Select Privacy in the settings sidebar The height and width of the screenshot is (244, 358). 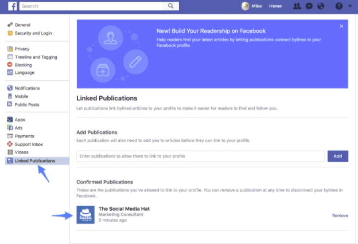(22, 49)
